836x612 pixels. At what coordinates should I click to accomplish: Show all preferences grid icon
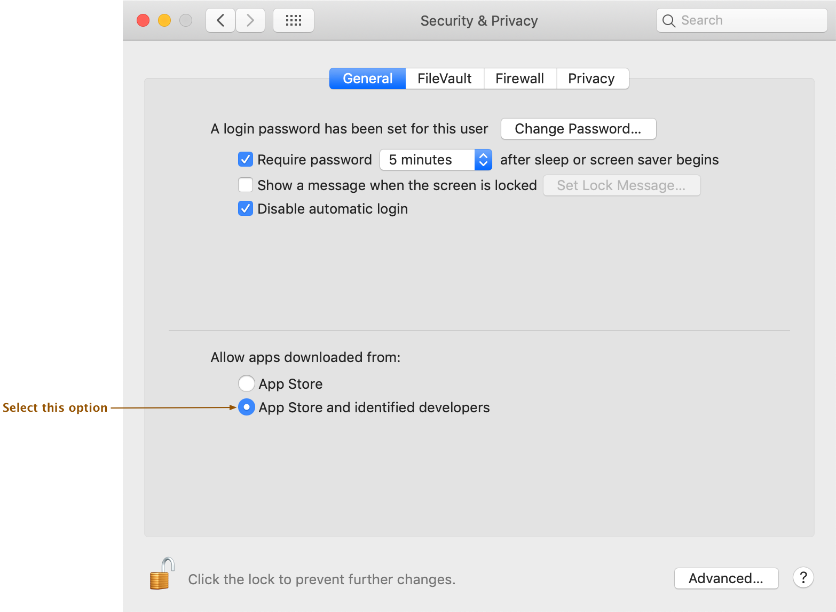(294, 21)
